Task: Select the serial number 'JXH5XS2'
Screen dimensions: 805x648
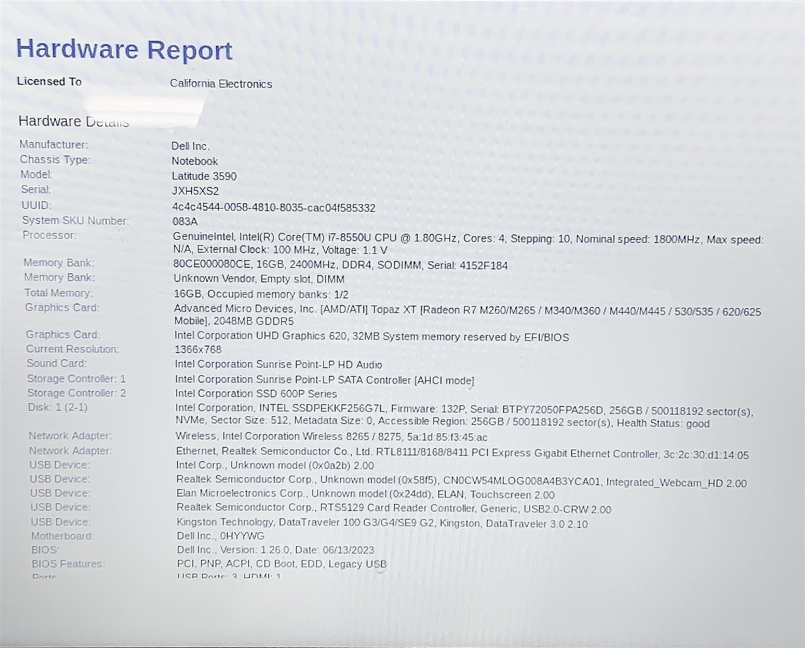Action: [195, 191]
